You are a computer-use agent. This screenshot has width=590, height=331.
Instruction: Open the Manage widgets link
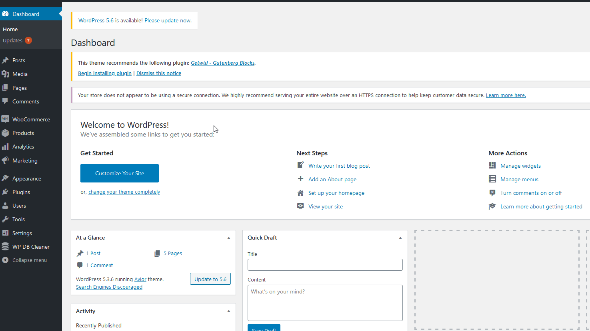(x=520, y=166)
